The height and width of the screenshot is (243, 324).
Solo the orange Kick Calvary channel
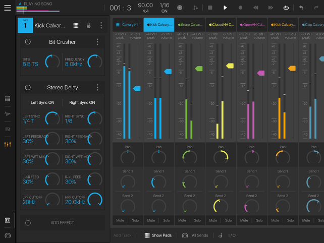click(x=290, y=220)
